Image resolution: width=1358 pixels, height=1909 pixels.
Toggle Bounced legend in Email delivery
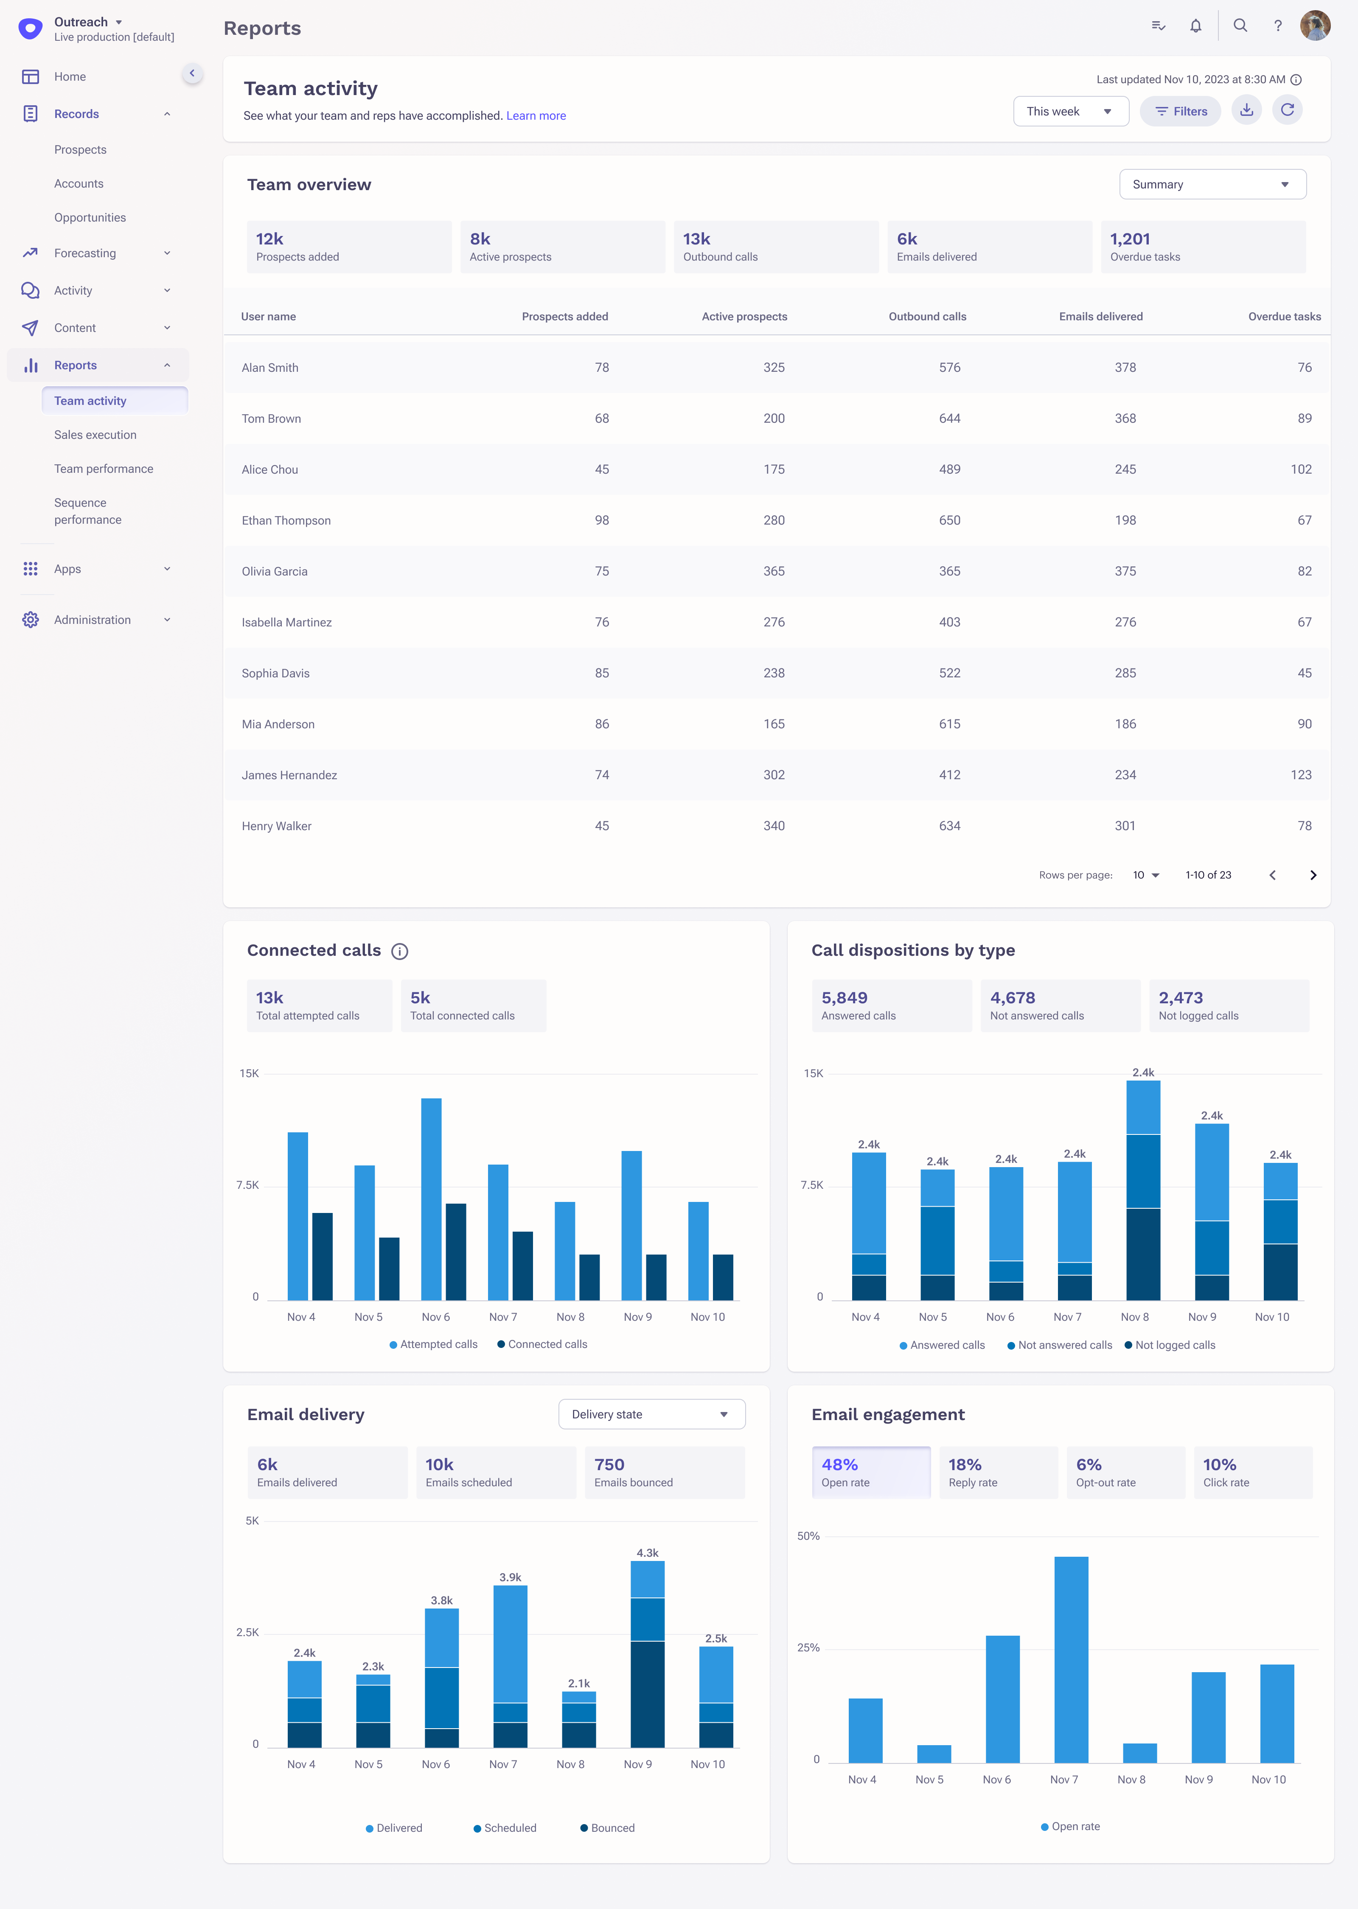(608, 1828)
